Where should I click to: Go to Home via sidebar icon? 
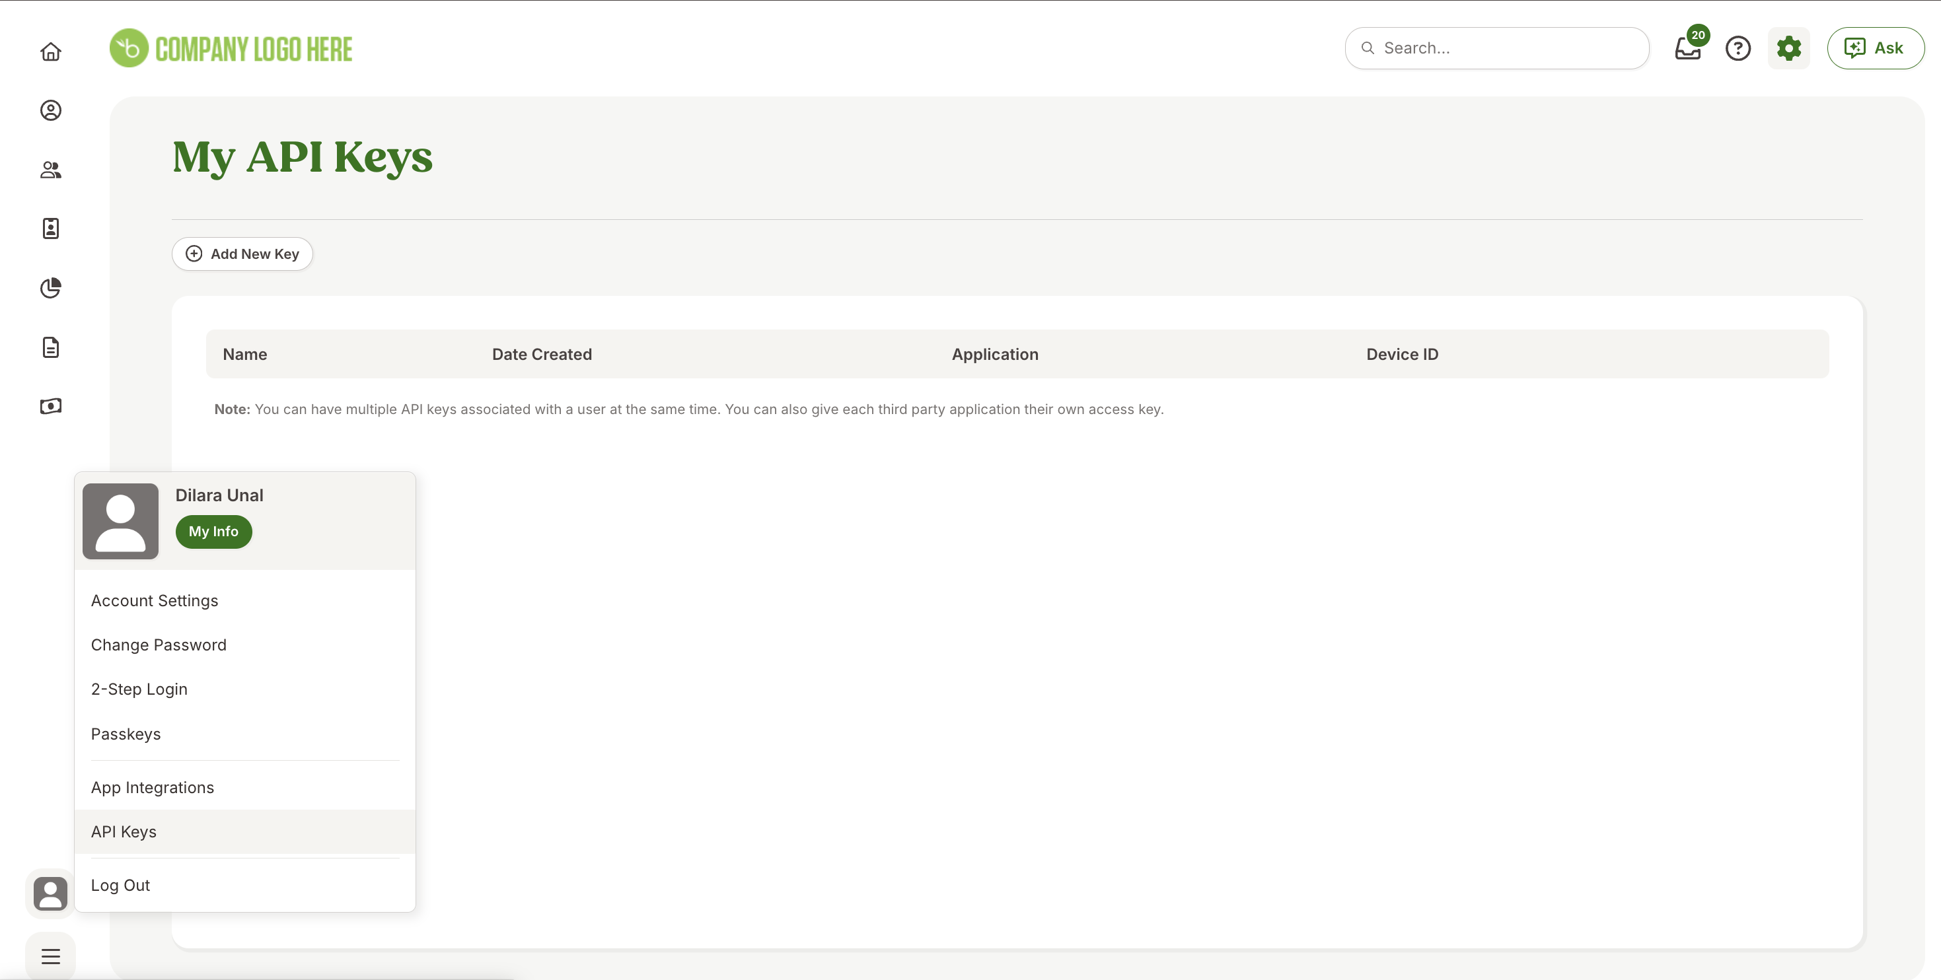pyautogui.click(x=50, y=52)
